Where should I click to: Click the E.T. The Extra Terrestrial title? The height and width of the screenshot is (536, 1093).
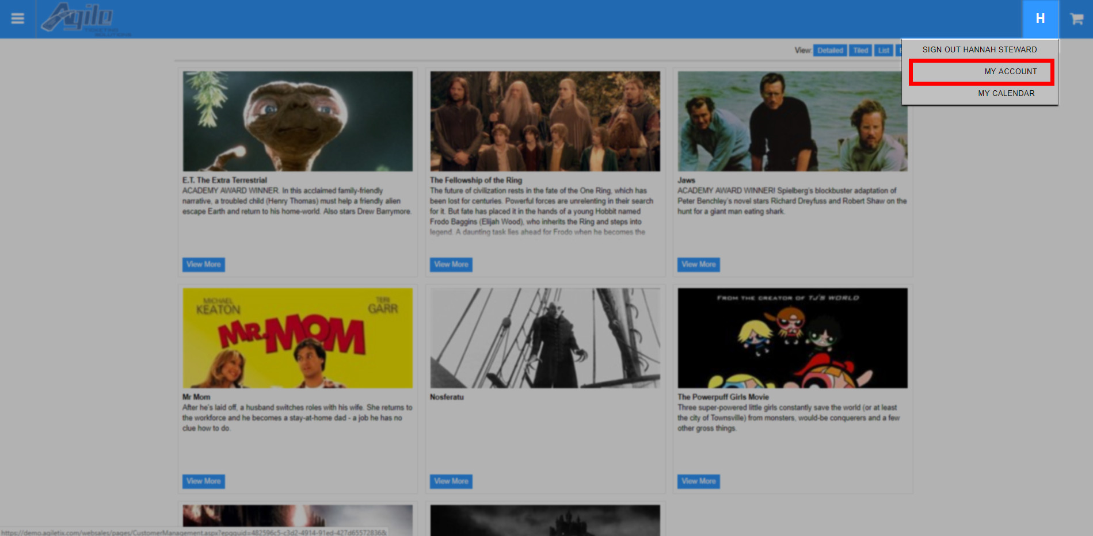[x=224, y=180]
